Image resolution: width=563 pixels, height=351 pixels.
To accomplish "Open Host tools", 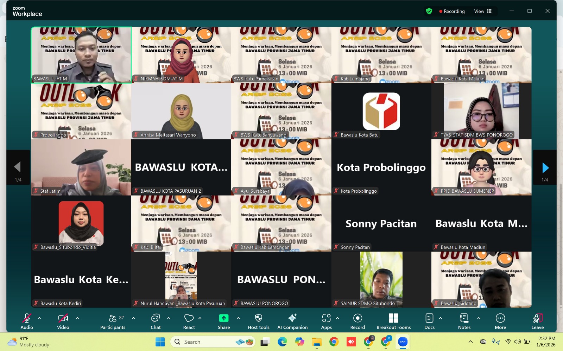I will (x=258, y=320).
